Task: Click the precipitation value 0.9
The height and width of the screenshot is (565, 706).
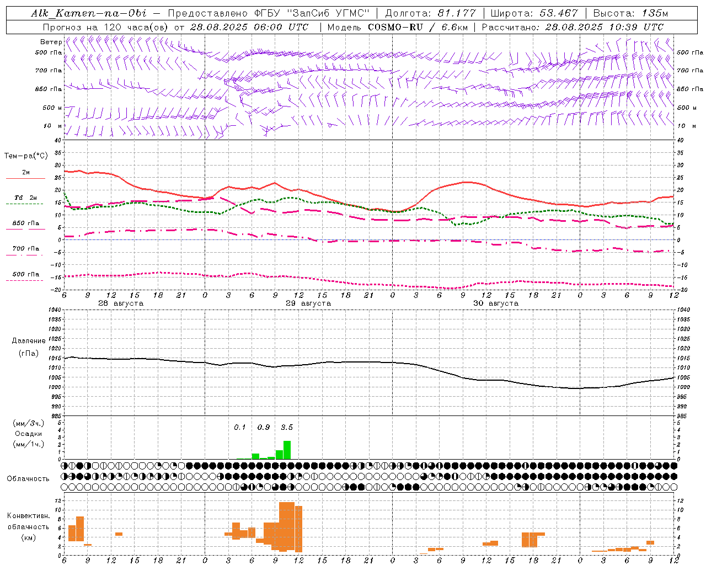Action: point(264,427)
